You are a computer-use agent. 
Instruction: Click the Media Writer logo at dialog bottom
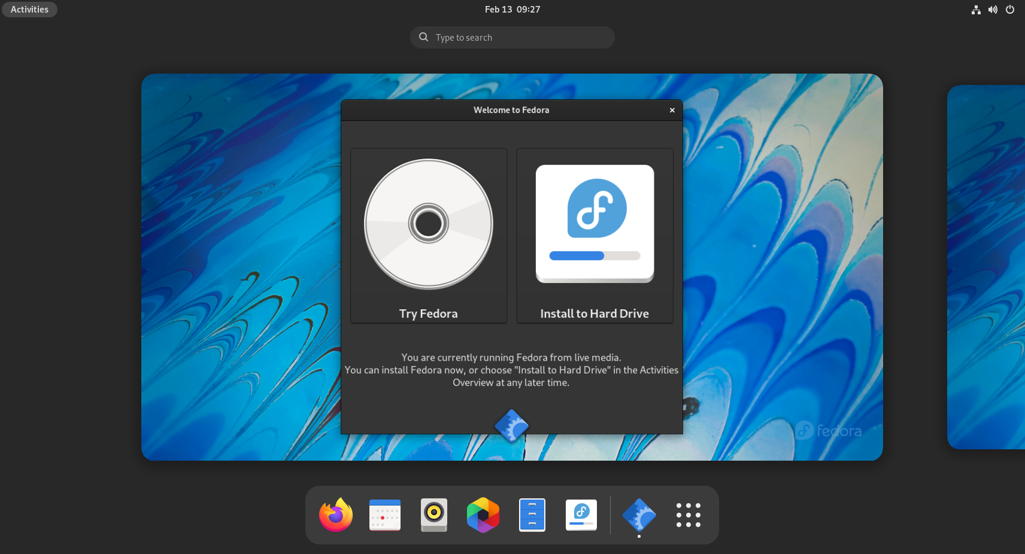tap(512, 426)
